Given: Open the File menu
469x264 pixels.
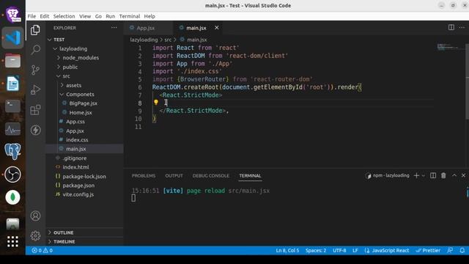Looking at the screenshot, I should tap(32, 16).
